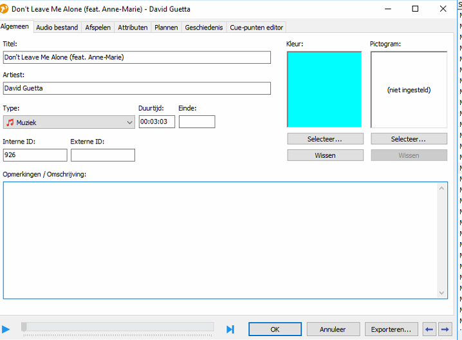Click the Annuleer button

[333, 329]
